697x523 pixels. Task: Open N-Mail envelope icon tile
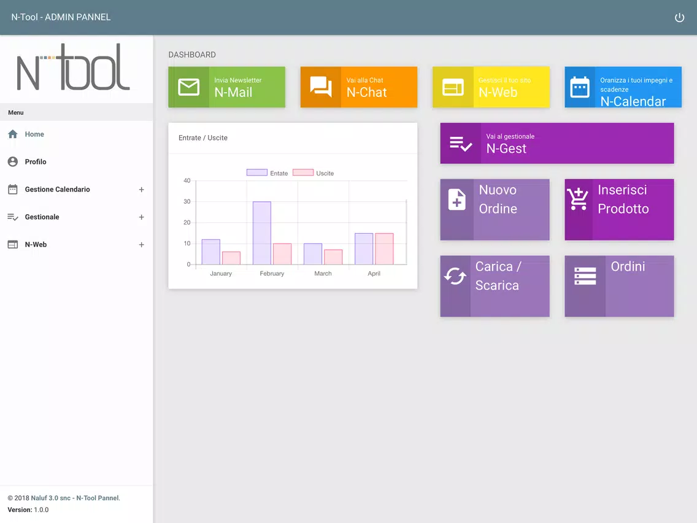188,87
